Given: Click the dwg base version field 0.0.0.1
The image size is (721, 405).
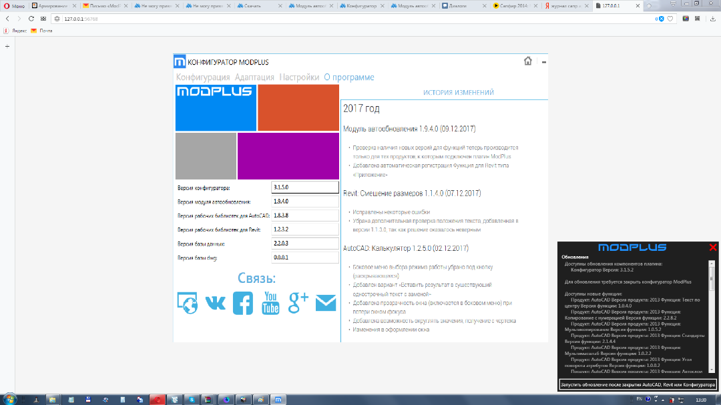Looking at the screenshot, I should 305,258.
